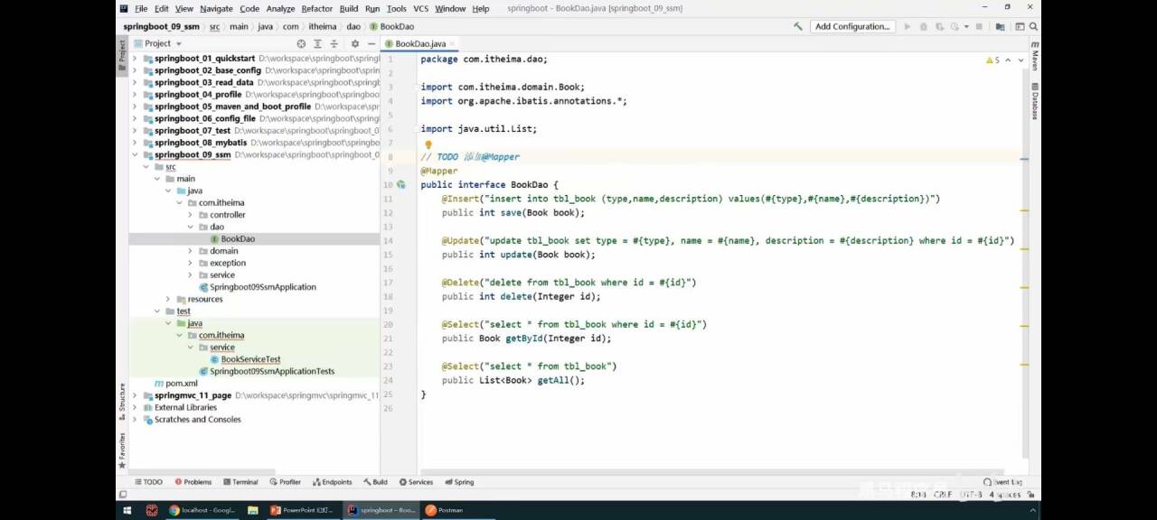Collapse the springboot_09_ssm project node
1157x520 pixels.
click(x=136, y=154)
